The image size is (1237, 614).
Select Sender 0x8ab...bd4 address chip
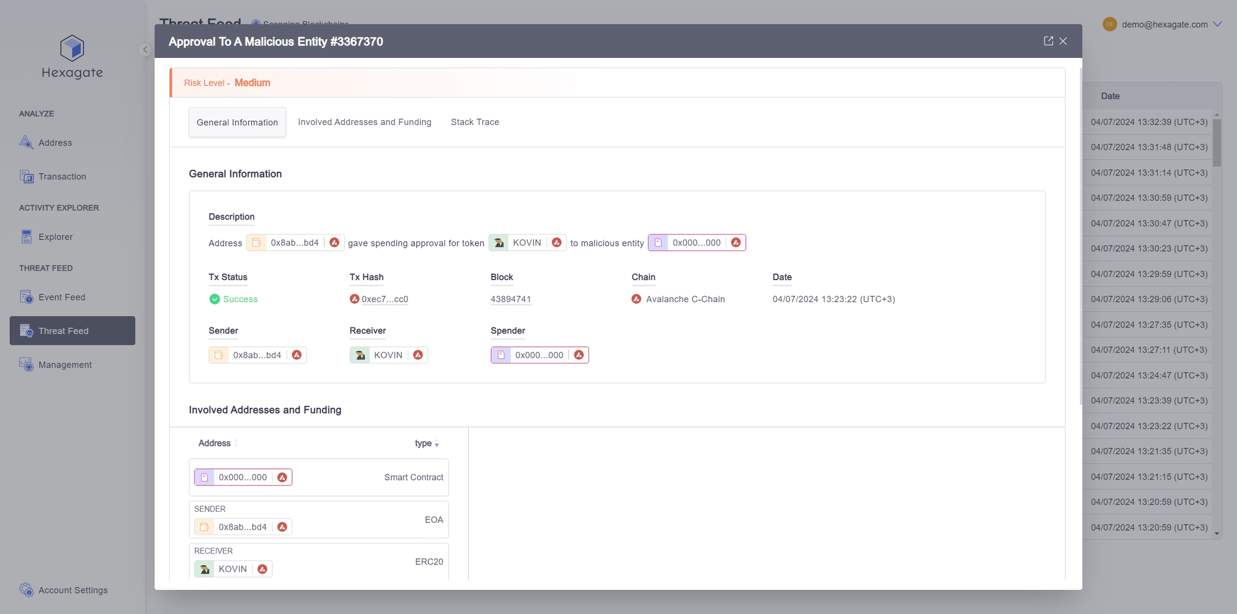tap(257, 355)
